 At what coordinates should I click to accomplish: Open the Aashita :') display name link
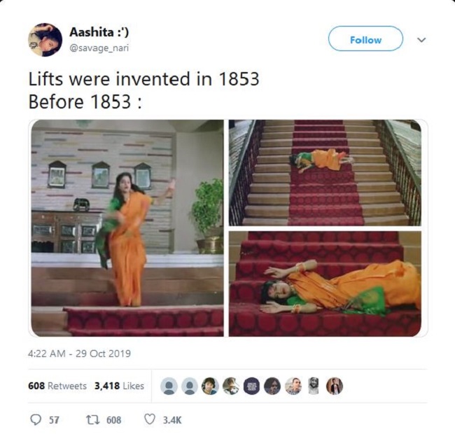[99, 32]
